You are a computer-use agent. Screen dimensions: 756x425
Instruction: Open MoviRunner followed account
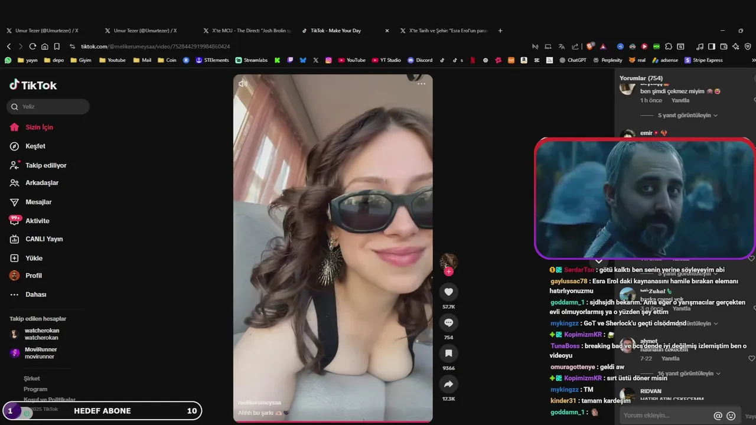pyautogui.click(x=33, y=353)
